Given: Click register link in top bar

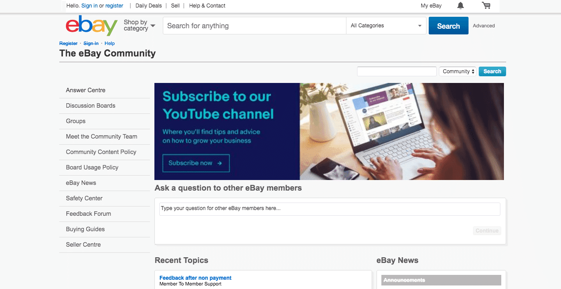Looking at the screenshot, I should click(114, 6).
